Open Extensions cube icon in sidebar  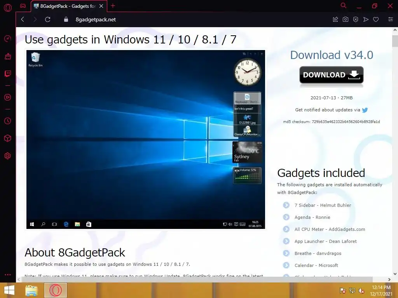pyautogui.click(x=8, y=139)
